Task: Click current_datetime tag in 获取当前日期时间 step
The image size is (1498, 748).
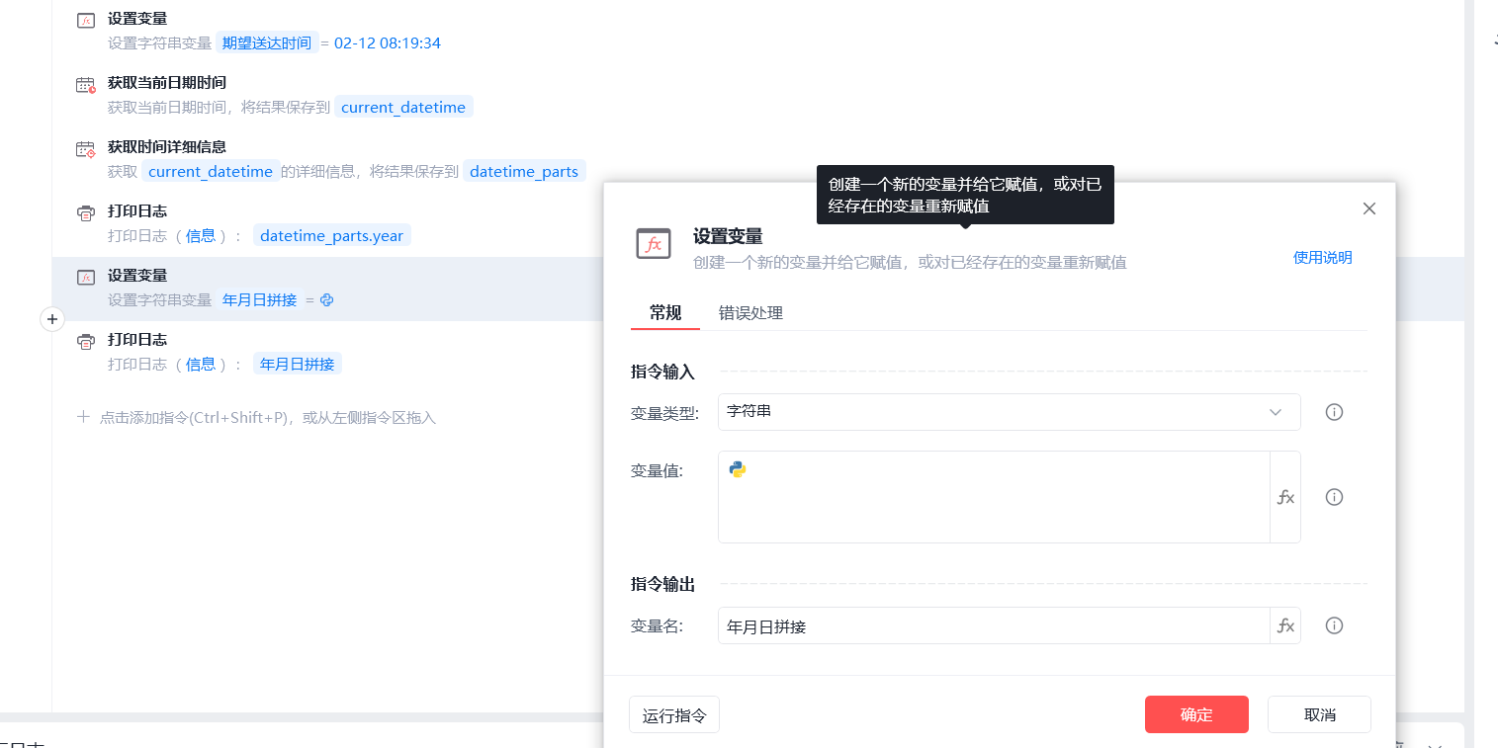Action: click(x=403, y=108)
